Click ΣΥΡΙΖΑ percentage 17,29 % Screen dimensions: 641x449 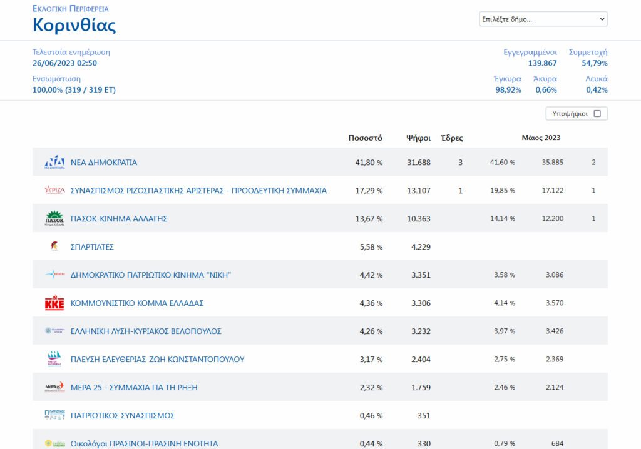coord(369,190)
